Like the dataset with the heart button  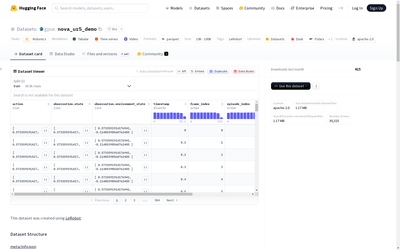tap(112, 29)
